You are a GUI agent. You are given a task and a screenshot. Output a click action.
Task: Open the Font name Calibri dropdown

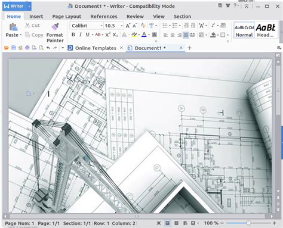click(x=101, y=26)
